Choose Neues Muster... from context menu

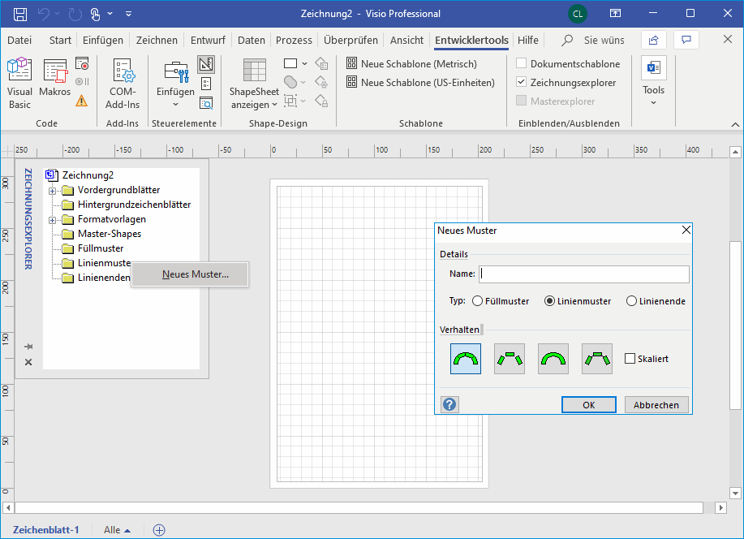195,274
